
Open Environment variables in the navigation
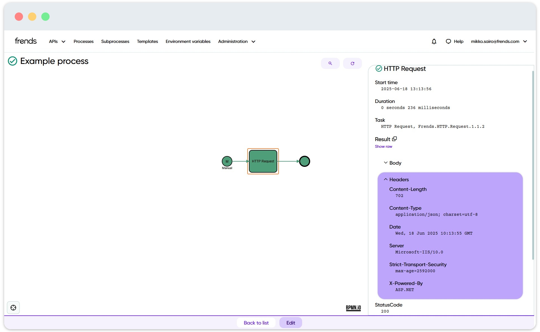pyautogui.click(x=188, y=41)
